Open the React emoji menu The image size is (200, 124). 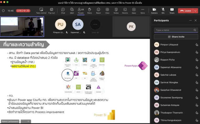(98, 11)
